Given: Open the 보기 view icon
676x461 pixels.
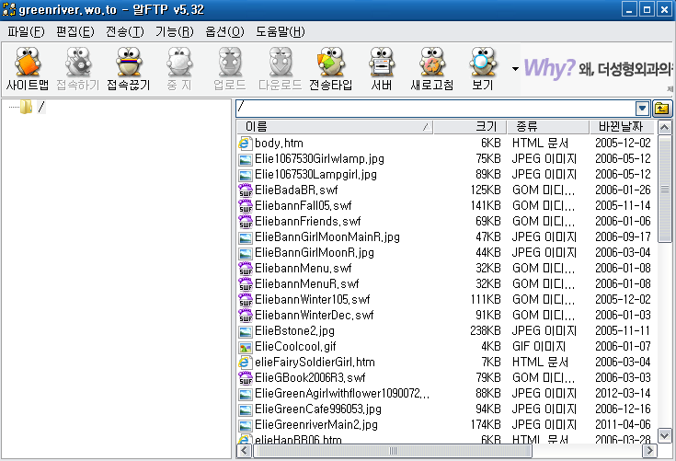Looking at the screenshot, I should 482,69.
